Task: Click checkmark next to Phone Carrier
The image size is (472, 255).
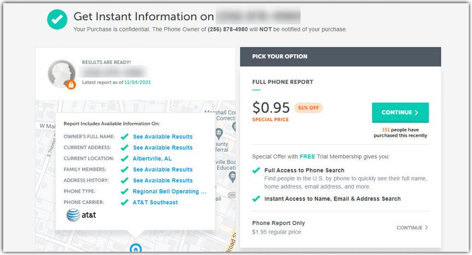Action: (x=124, y=203)
